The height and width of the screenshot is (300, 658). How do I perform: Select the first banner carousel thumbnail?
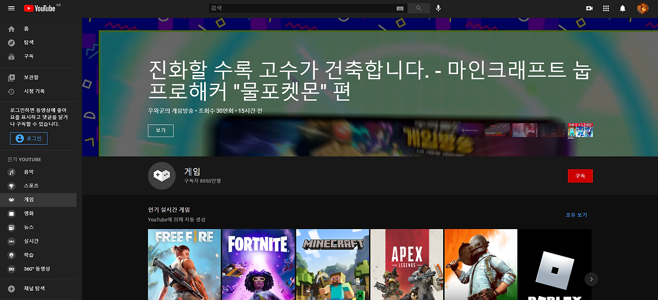click(x=470, y=130)
